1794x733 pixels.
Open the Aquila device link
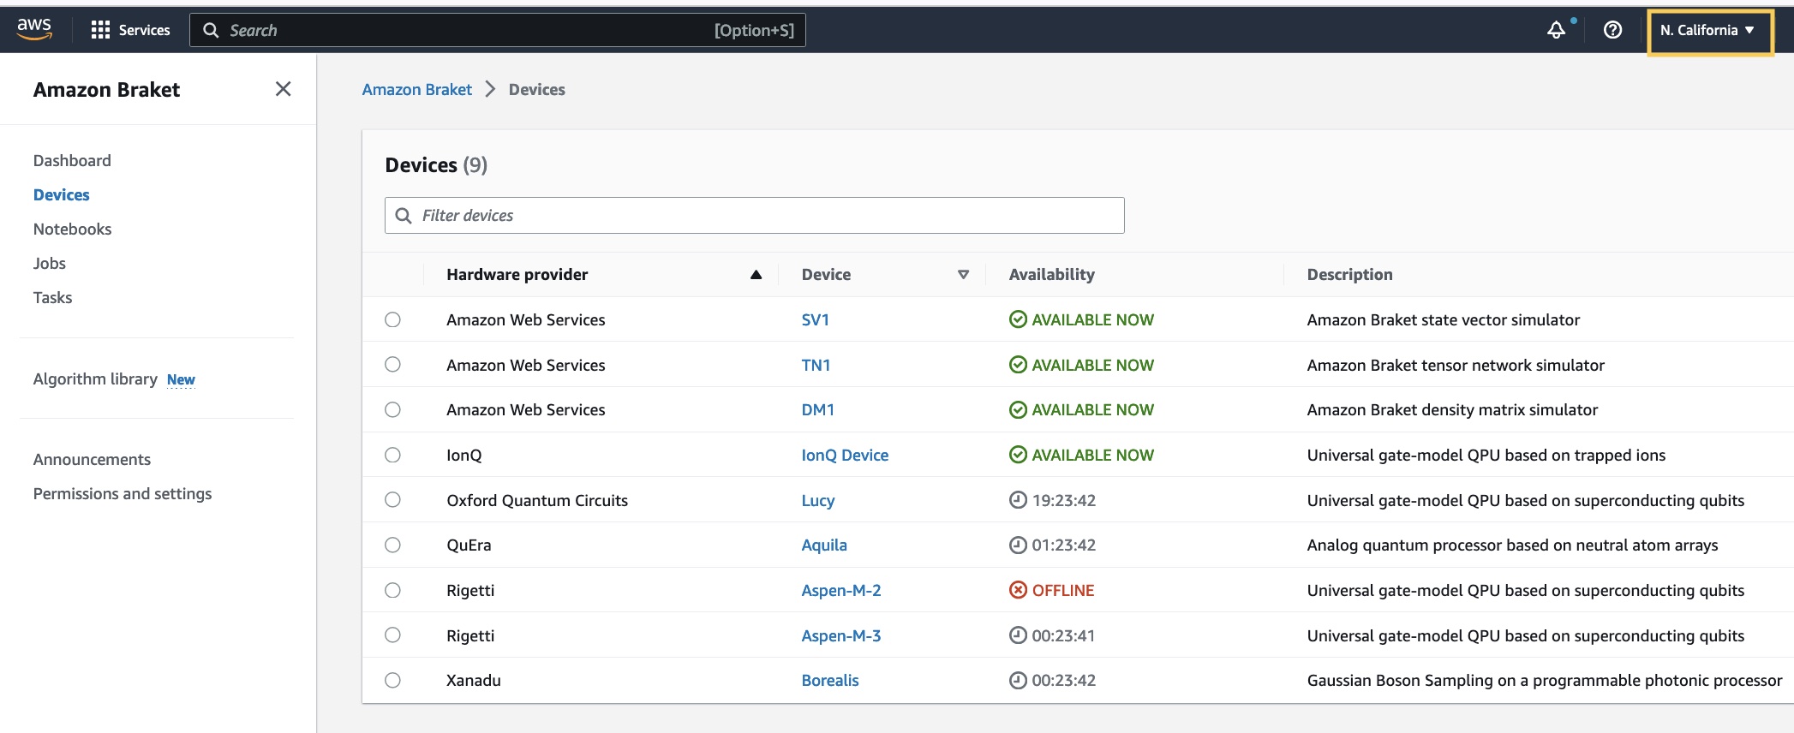click(x=824, y=545)
